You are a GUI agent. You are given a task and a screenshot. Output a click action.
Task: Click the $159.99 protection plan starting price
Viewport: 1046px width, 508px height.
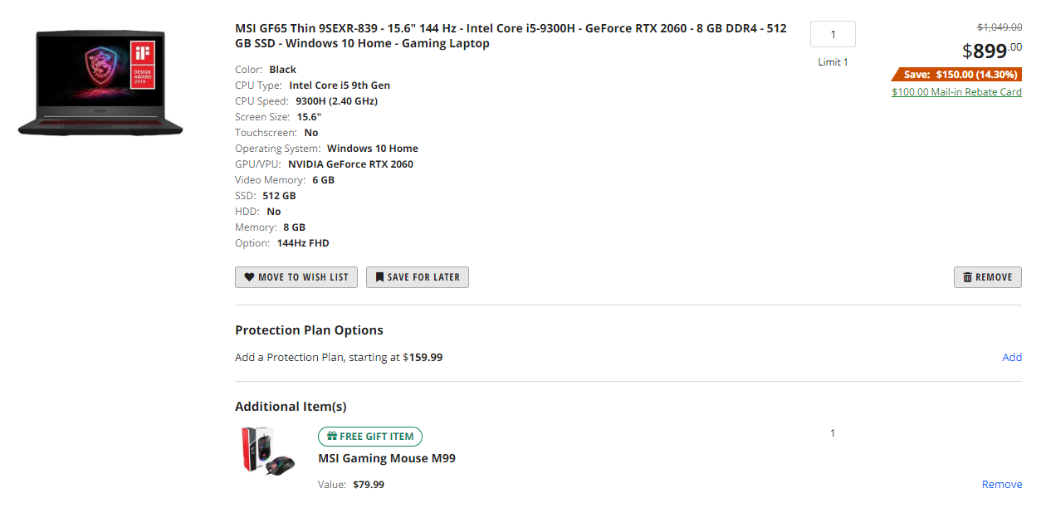[423, 358]
